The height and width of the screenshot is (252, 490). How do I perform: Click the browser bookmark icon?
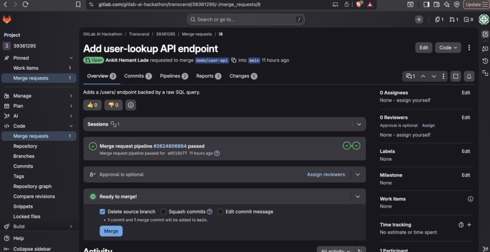78,4
